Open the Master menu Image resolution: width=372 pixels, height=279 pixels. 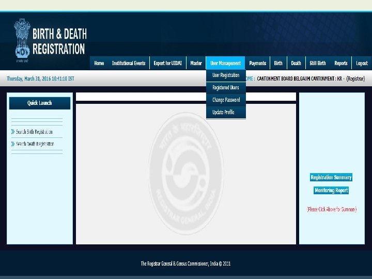(x=196, y=63)
